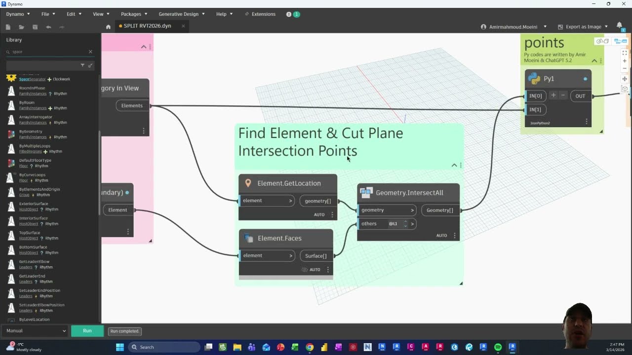Open Export as Image dropdown
The height and width of the screenshot is (355, 632).
tap(583, 27)
